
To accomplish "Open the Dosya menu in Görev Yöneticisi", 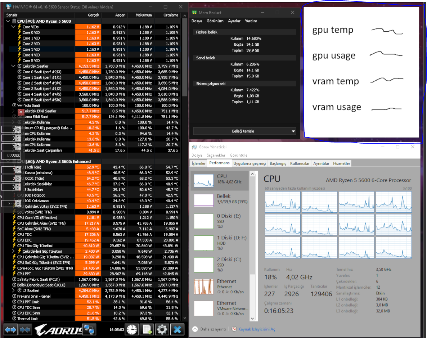I will pos(197,155).
